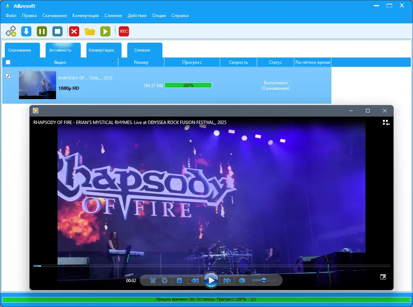Stop playback in the player

pyautogui.click(x=179, y=280)
